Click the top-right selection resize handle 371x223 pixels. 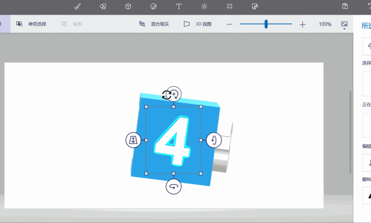pyautogui.click(x=201, y=107)
